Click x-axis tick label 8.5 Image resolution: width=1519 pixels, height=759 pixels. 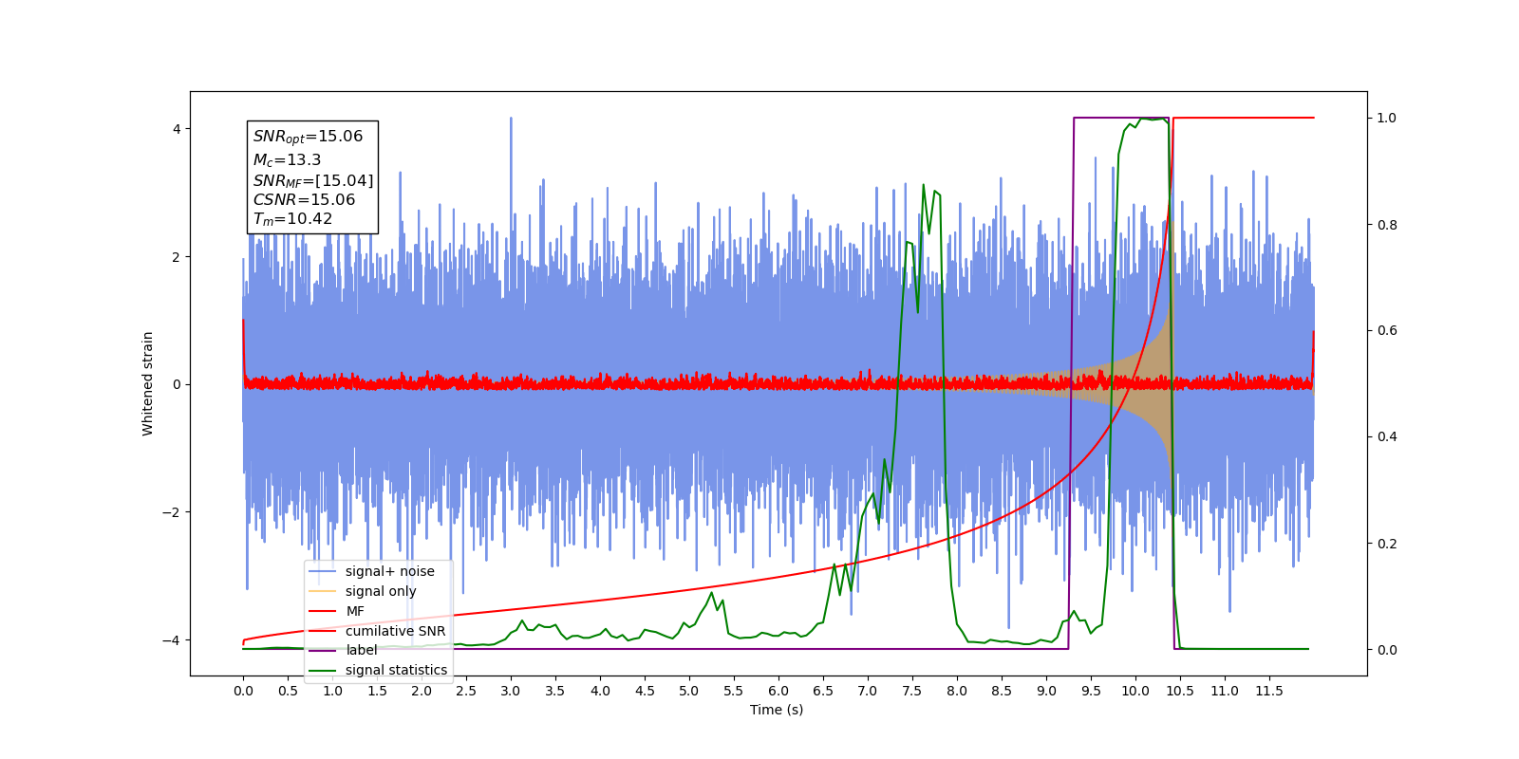tap(1002, 691)
